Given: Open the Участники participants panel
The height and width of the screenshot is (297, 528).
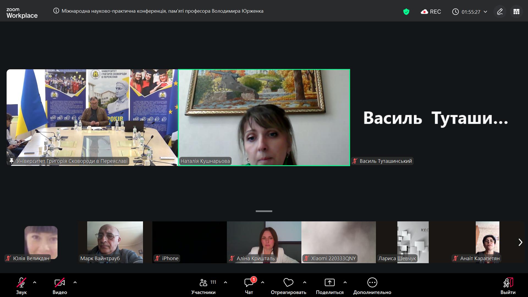Looking at the screenshot, I should click(204, 286).
